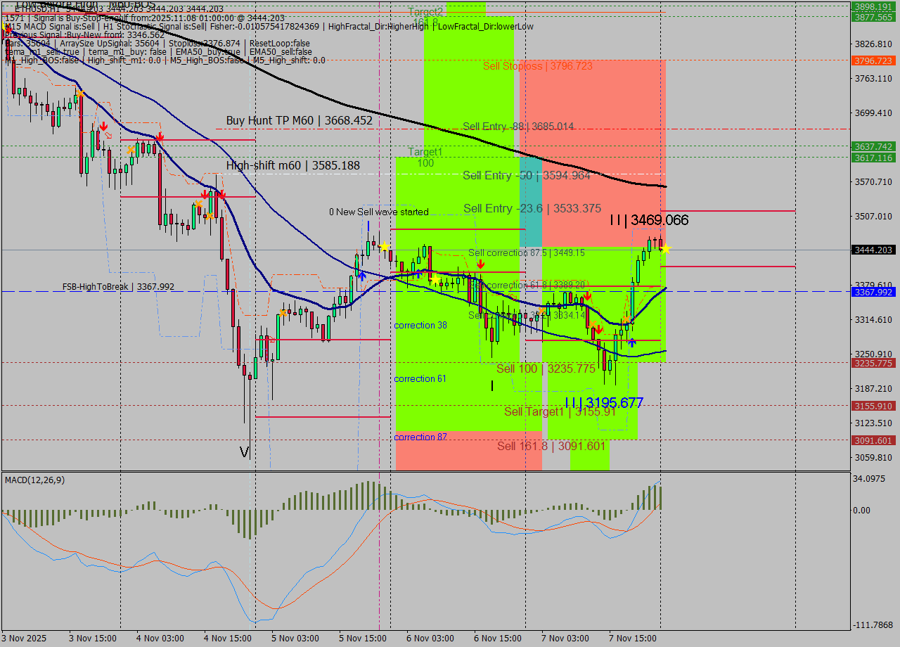Click the blue 'I I I | 3195.677' wave label
Image resolution: width=900 pixels, height=647 pixels.
pos(603,403)
